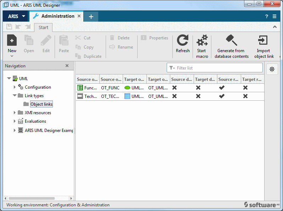This screenshot has width=283, height=211.
Task: Expand the XMI resources node
Action: [x=15, y=113]
